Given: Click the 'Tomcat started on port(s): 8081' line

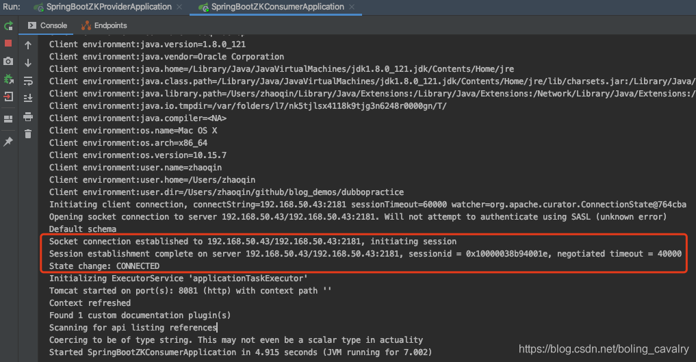Looking at the screenshot, I should pos(190,291).
